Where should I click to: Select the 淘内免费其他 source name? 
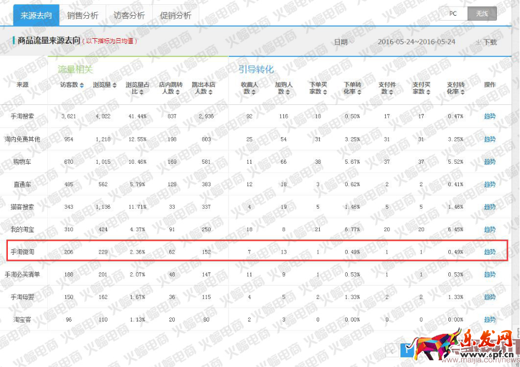(x=22, y=140)
